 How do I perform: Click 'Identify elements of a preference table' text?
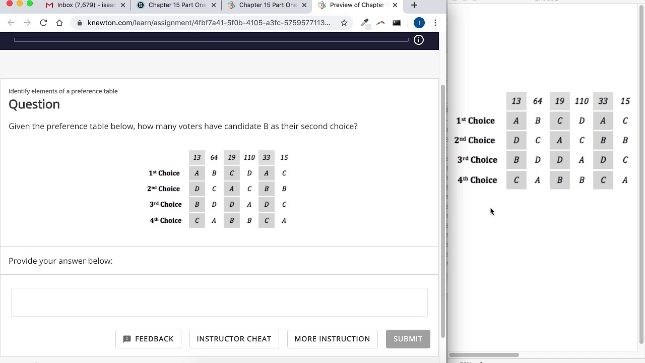click(x=63, y=91)
